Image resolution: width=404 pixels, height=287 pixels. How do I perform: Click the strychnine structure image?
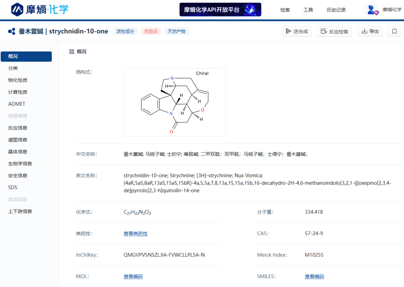[x=175, y=102]
